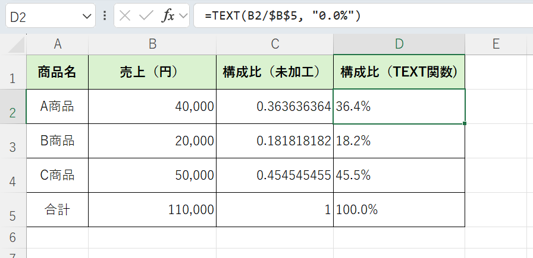Select empty cell E2
This screenshot has width=533, height=258.
pos(496,107)
